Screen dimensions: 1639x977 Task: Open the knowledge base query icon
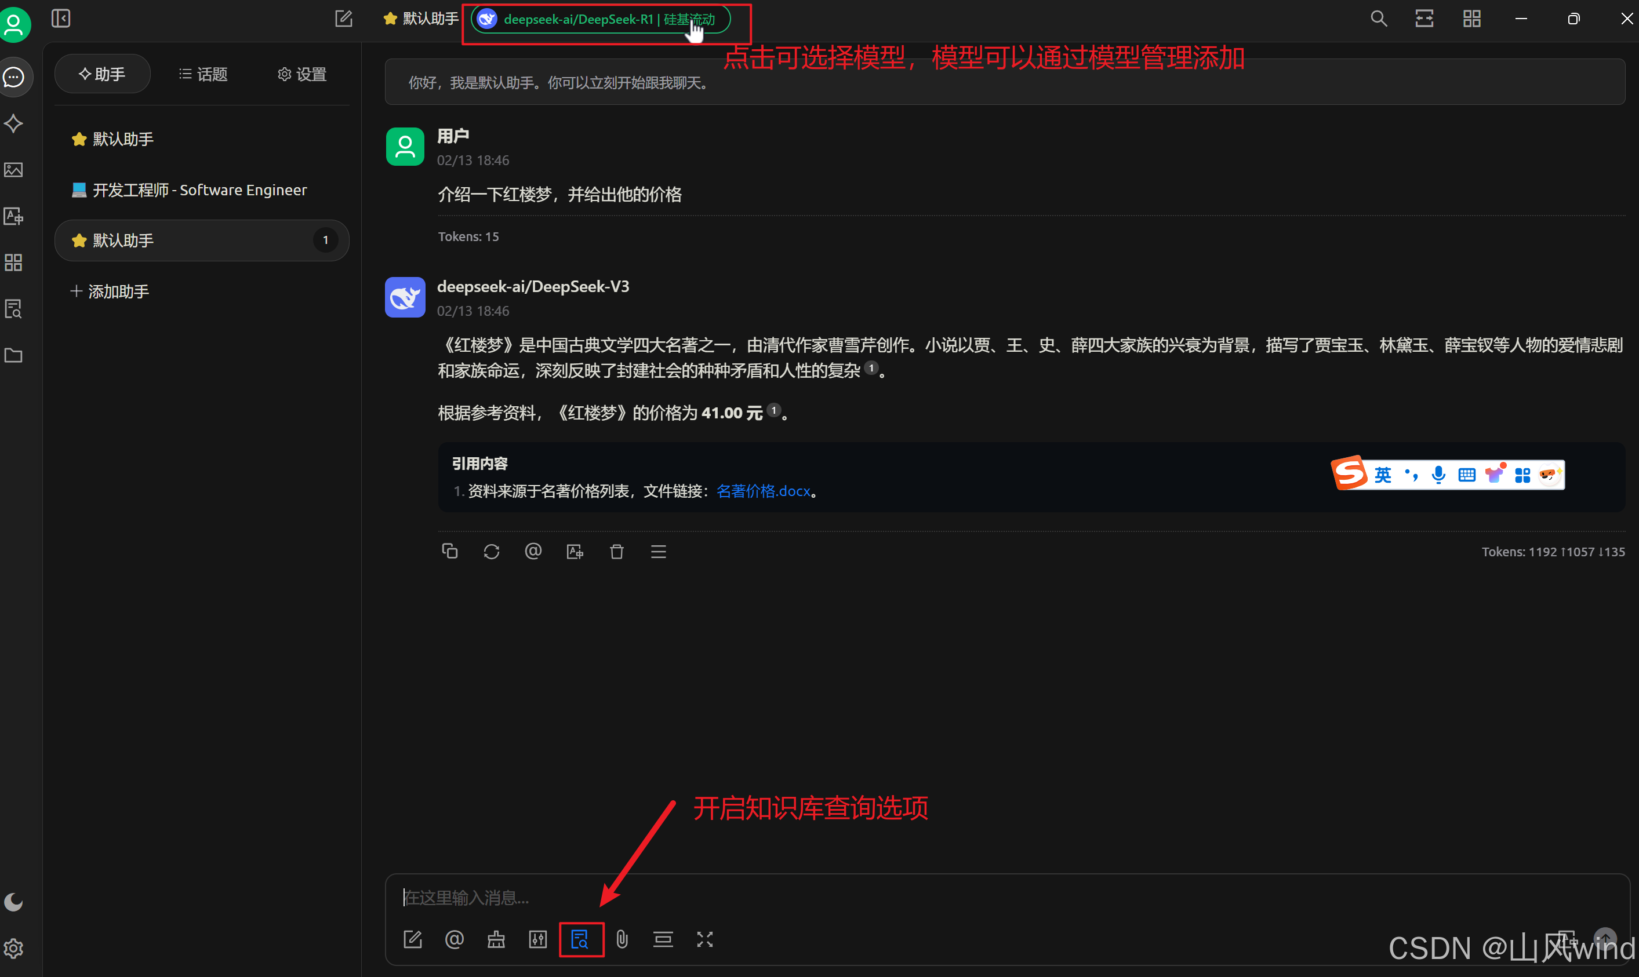pos(580,939)
